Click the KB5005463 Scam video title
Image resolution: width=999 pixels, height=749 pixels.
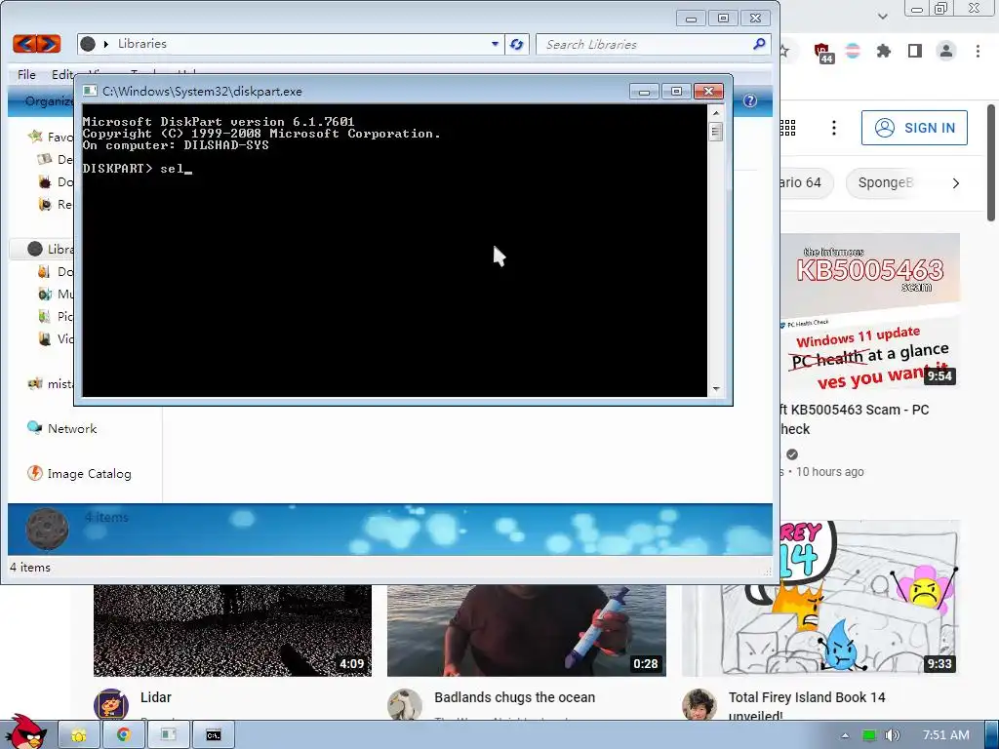[855, 419]
